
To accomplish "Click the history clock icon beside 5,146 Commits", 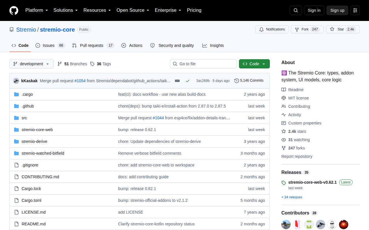I will point(237,81).
